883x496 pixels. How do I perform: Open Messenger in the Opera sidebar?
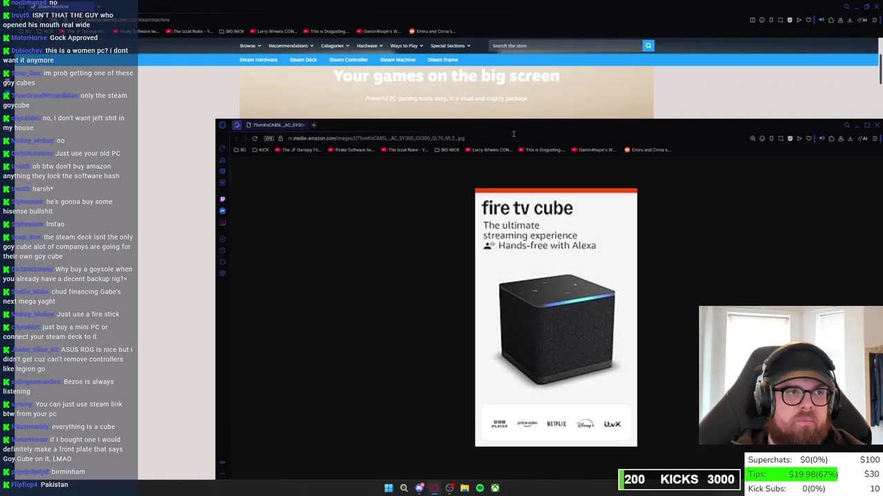(x=222, y=211)
